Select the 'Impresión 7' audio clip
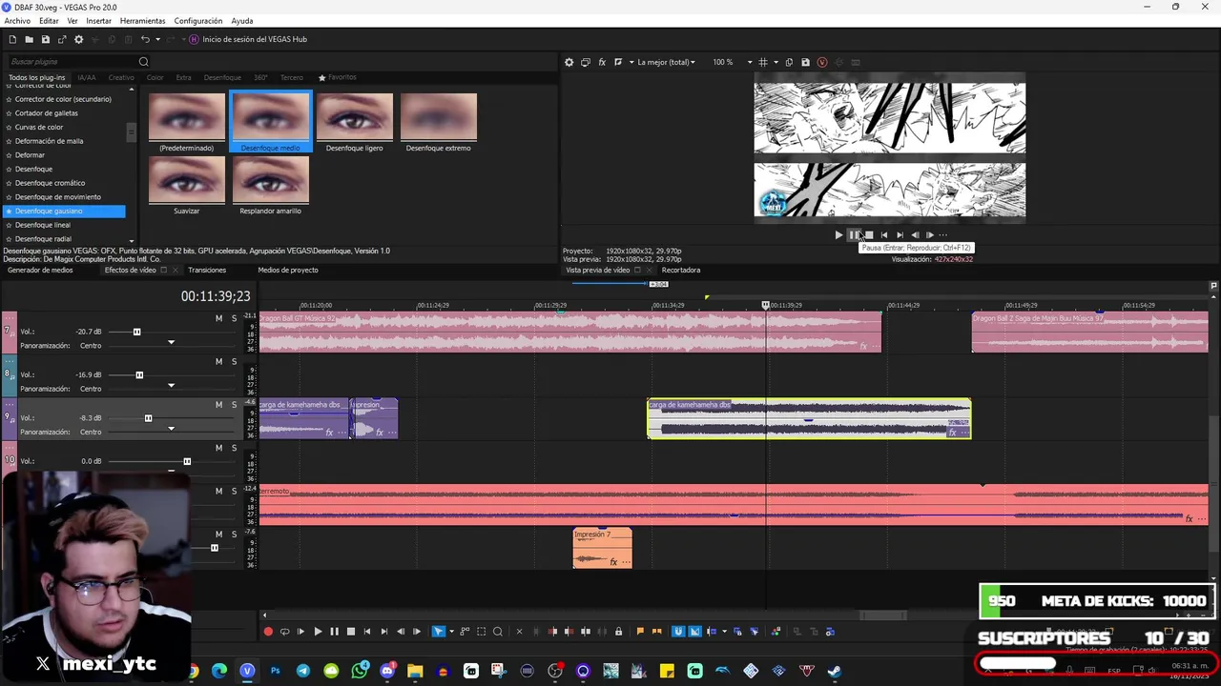The height and width of the screenshot is (686, 1221). point(602,548)
